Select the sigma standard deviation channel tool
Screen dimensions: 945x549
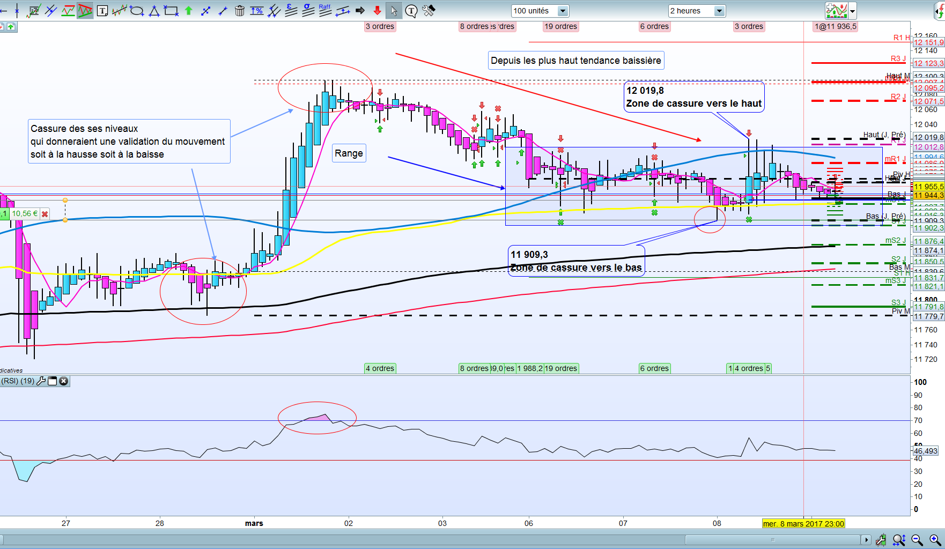coord(308,10)
